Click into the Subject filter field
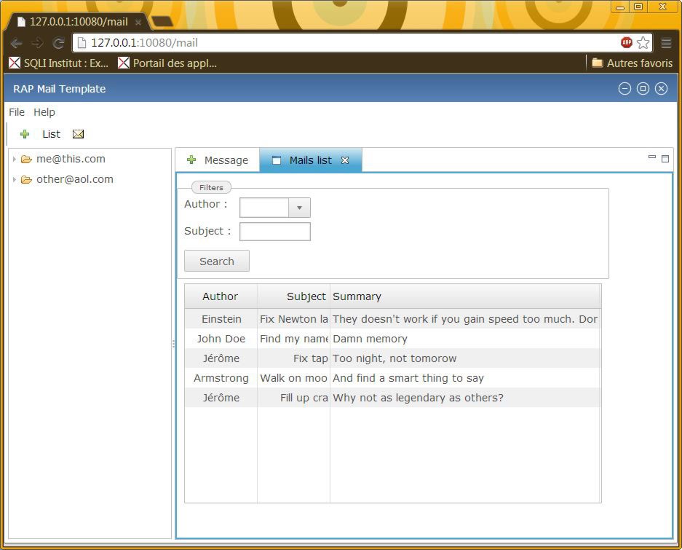The image size is (682, 550). click(x=275, y=232)
